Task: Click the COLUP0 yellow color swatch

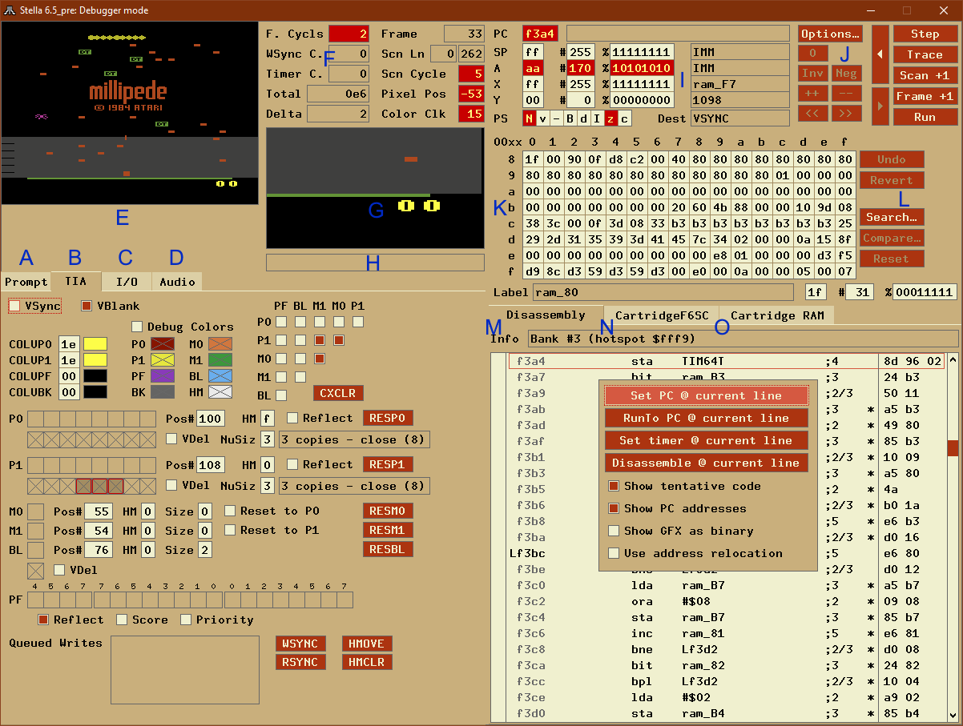Action: 95,344
